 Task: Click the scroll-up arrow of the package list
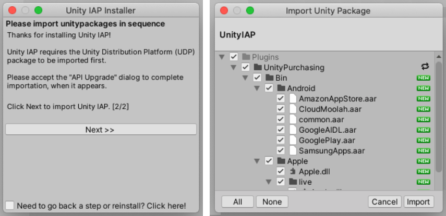[x=439, y=57]
